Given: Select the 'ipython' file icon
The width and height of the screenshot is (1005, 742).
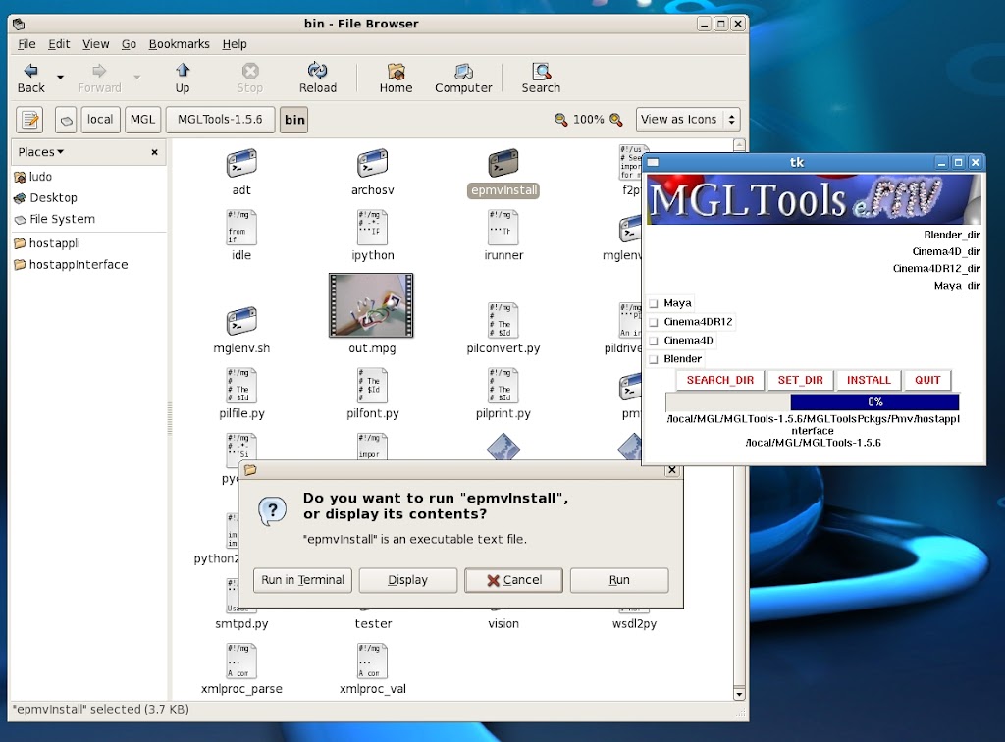Looking at the screenshot, I should tap(372, 228).
